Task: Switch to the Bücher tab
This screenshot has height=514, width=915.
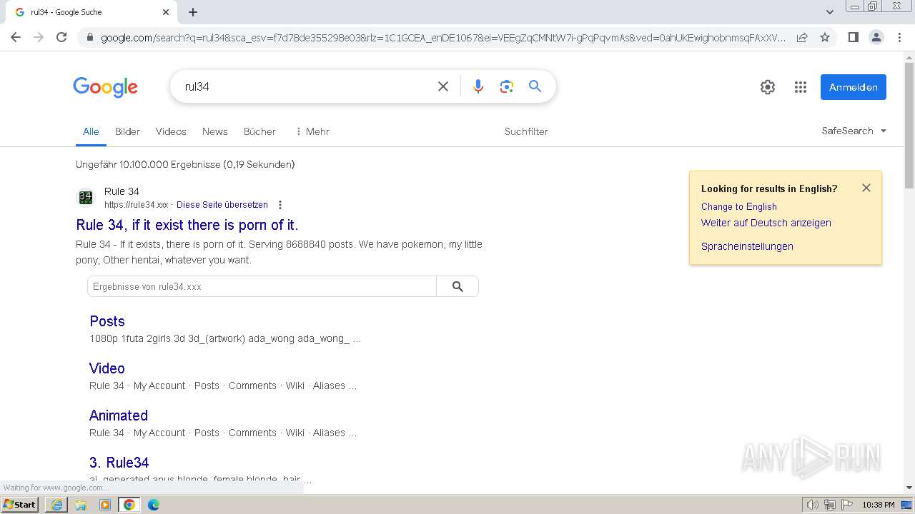Action: click(x=259, y=131)
